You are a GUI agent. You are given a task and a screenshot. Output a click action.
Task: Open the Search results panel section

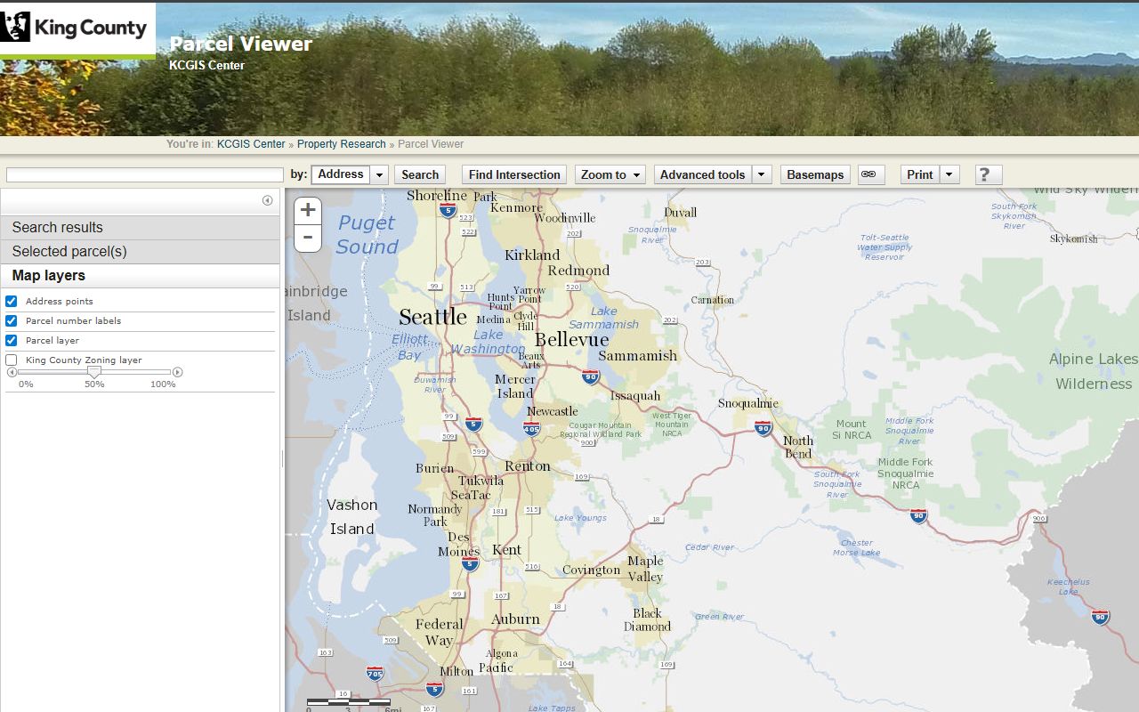click(x=140, y=227)
